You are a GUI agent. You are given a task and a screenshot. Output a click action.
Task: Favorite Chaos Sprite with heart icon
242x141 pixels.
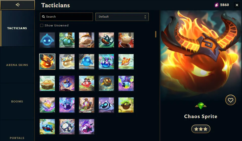[x=230, y=100]
